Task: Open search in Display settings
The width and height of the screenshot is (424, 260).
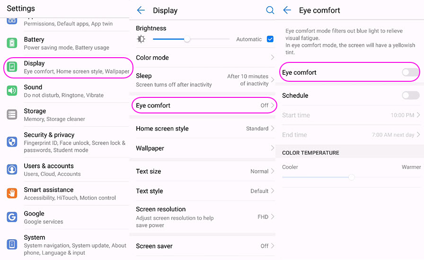Action: coord(270,10)
